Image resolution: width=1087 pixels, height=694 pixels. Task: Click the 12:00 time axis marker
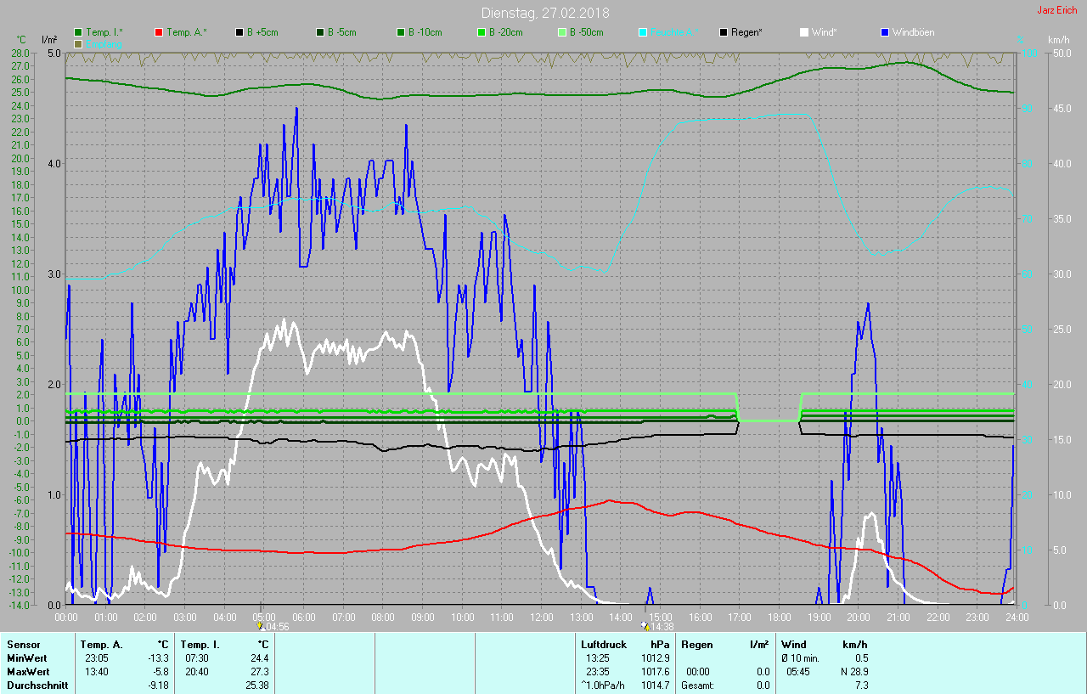[541, 617]
